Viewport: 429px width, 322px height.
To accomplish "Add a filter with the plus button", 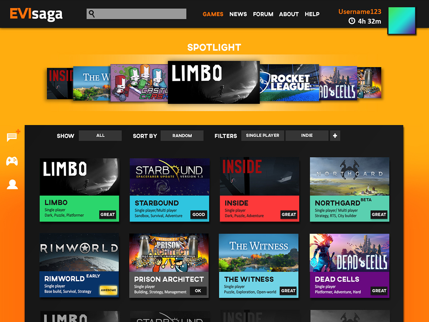I will [335, 136].
